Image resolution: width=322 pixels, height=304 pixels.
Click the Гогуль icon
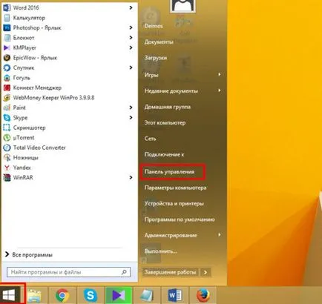coord(7,78)
